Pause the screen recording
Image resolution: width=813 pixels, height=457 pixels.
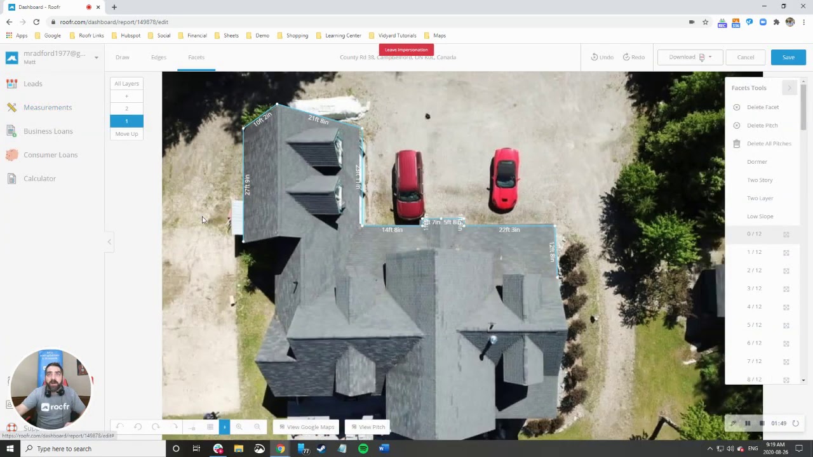click(x=748, y=423)
